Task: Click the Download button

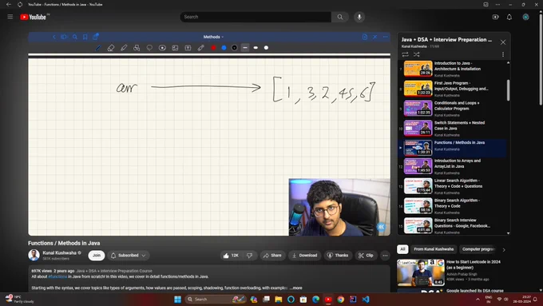Action: click(x=305, y=256)
